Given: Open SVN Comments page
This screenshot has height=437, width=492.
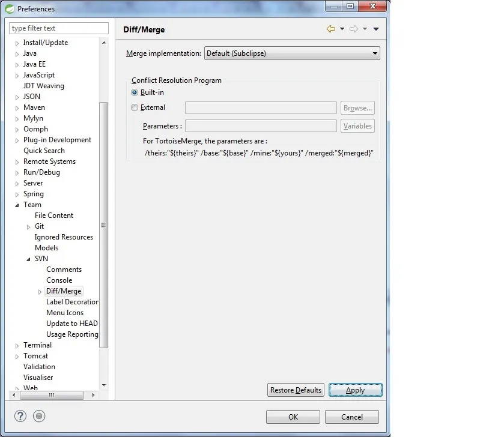Looking at the screenshot, I should [64, 270].
